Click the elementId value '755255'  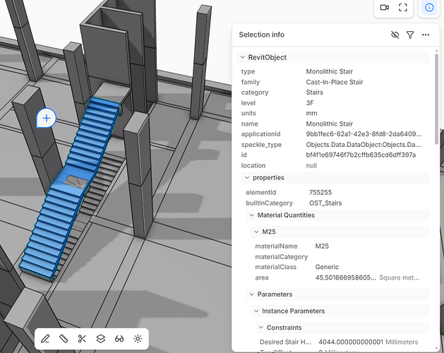pos(320,192)
